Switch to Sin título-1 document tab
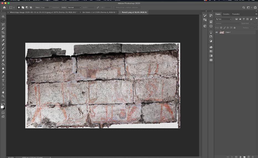The height and width of the screenshot is (158, 258). pos(99,12)
